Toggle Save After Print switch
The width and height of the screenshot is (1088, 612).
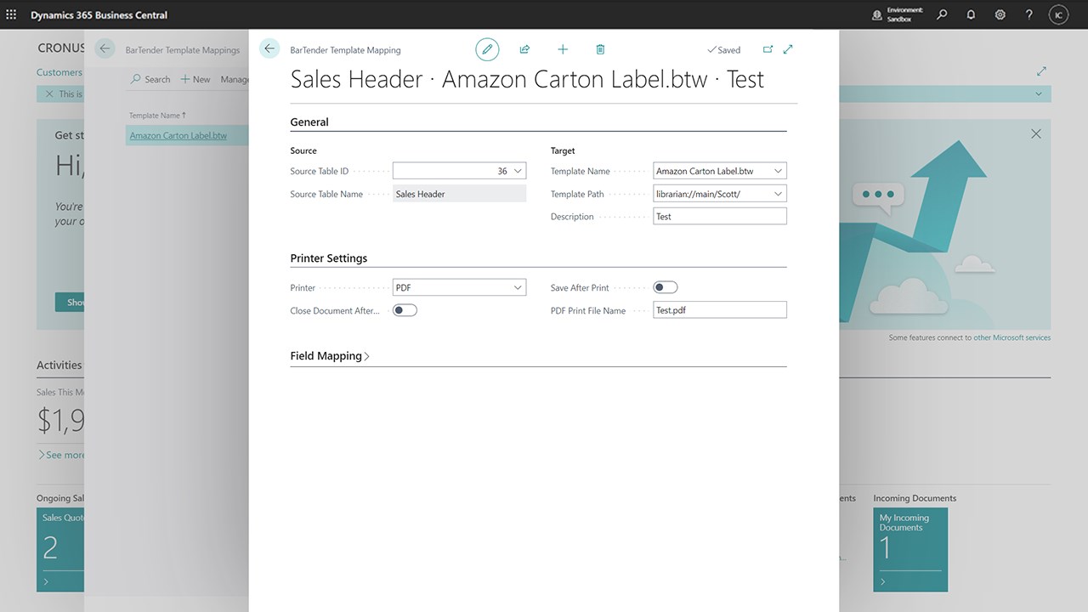click(x=666, y=287)
